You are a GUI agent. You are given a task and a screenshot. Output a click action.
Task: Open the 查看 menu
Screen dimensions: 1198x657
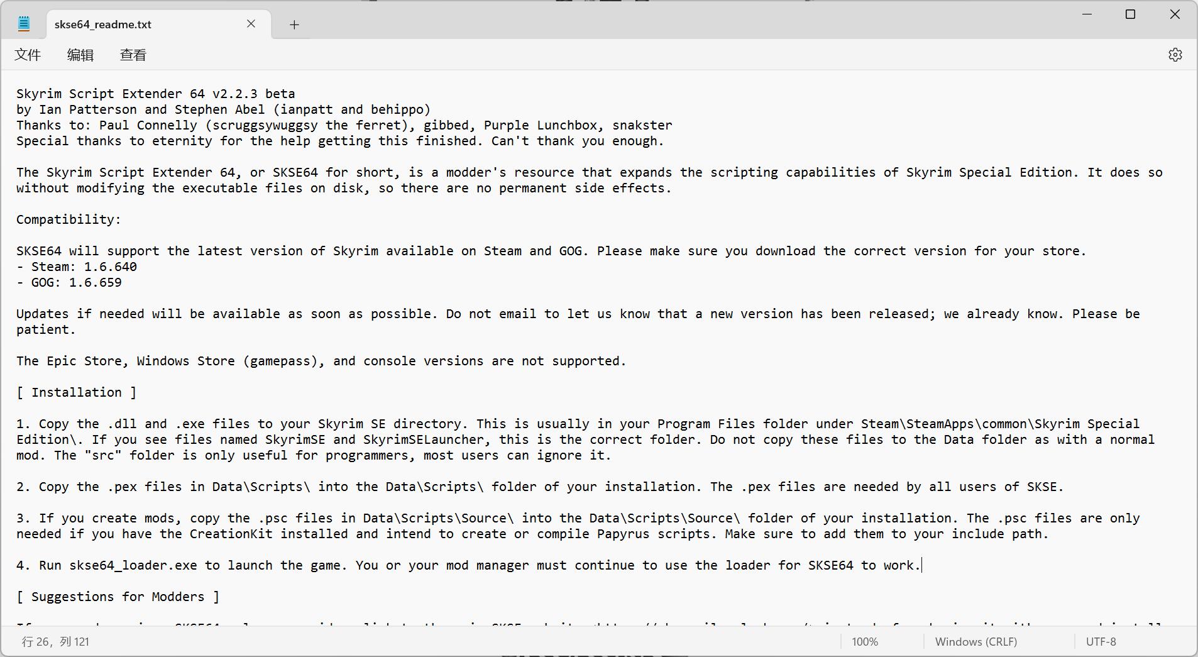coord(133,55)
